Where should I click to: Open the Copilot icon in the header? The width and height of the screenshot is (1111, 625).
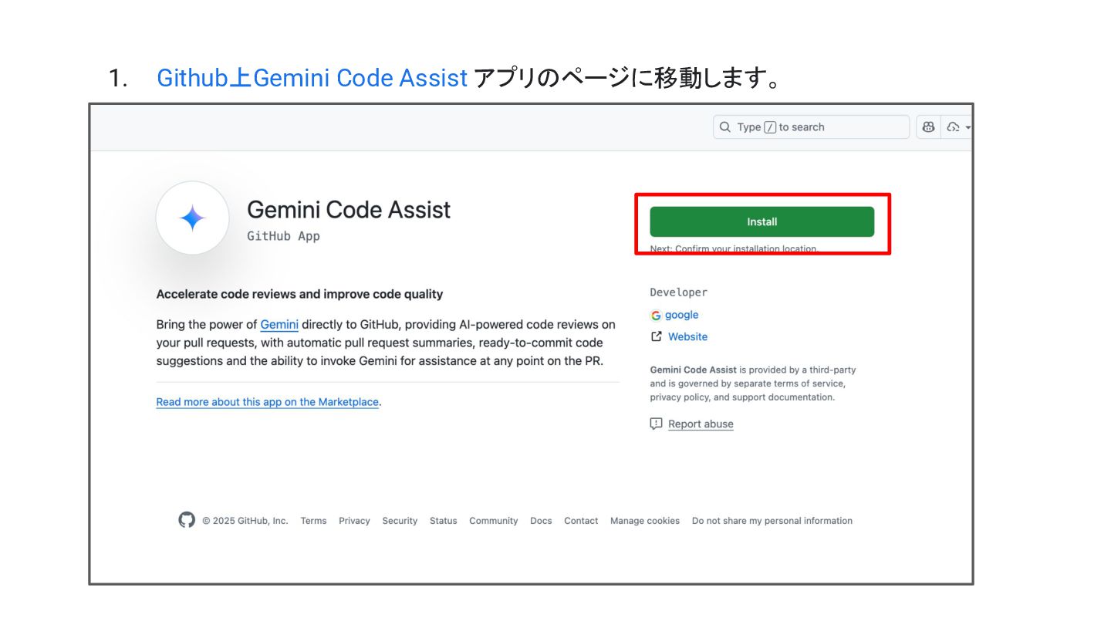pos(928,127)
